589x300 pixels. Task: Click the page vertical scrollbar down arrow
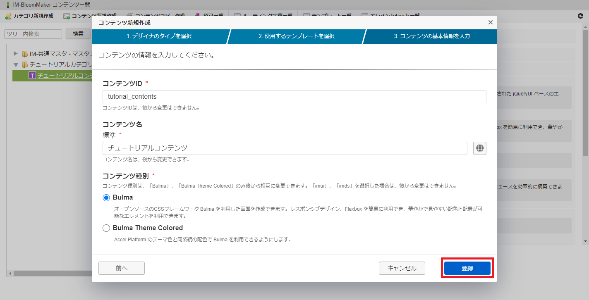coord(585,241)
